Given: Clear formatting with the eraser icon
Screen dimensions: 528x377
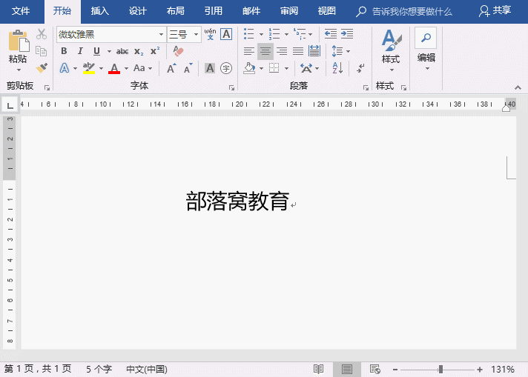Looking at the screenshot, I should [178, 51].
